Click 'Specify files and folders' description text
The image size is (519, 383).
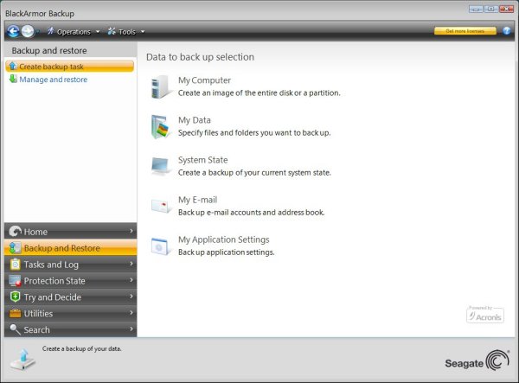[254, 132]
